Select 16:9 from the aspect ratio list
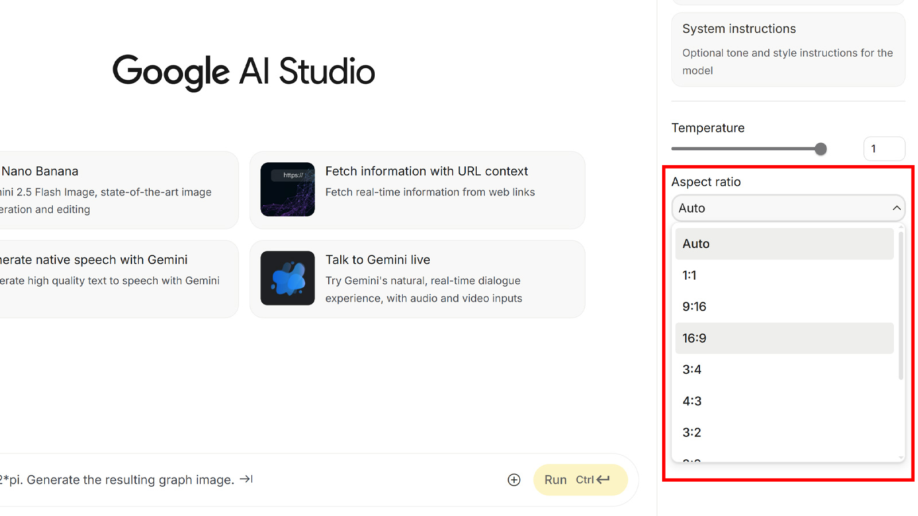Screen dimensions: 918x516 coord(784,338)
